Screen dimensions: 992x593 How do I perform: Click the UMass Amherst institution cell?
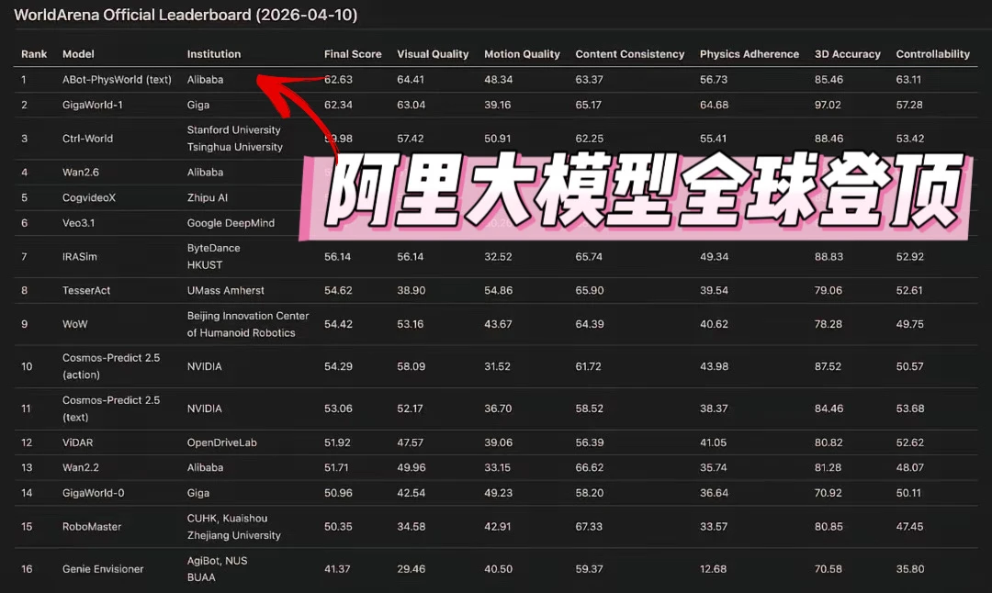pos(226,291)
